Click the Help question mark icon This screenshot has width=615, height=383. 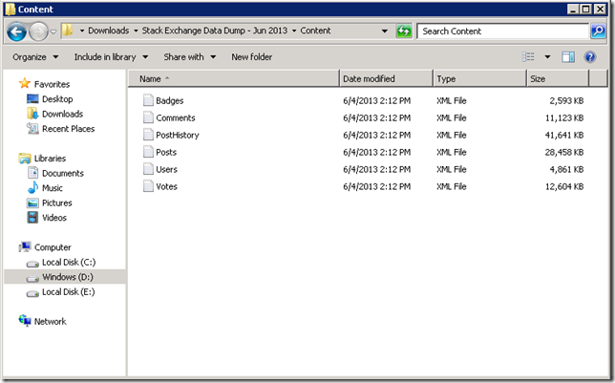(x=590, y=57)
